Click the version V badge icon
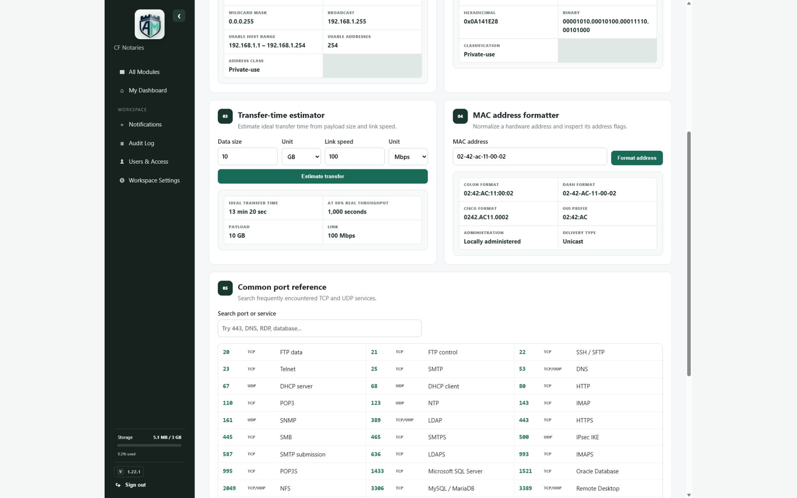 (120, 472)
